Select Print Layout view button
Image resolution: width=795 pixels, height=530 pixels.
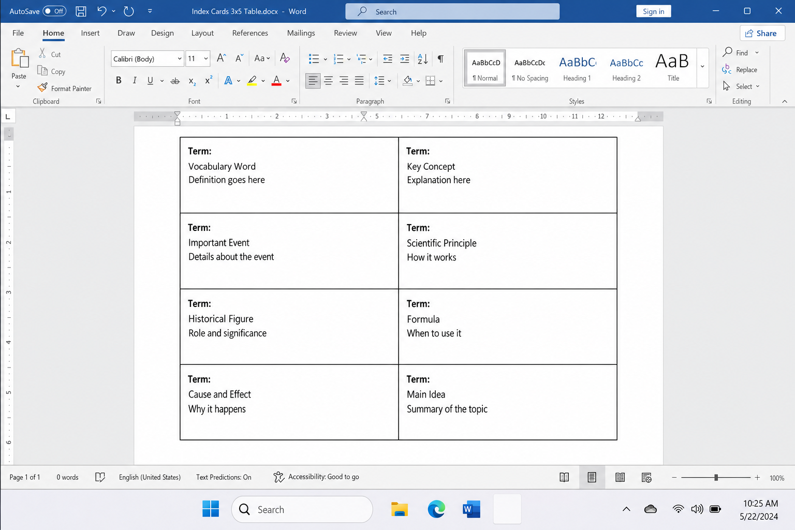click(592, 477)
